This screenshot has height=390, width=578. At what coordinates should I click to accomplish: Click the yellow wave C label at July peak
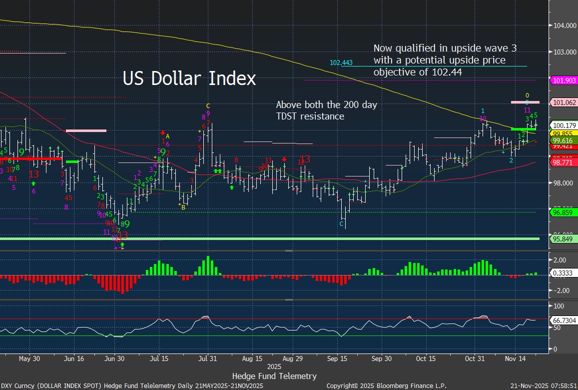pos(208,106)
